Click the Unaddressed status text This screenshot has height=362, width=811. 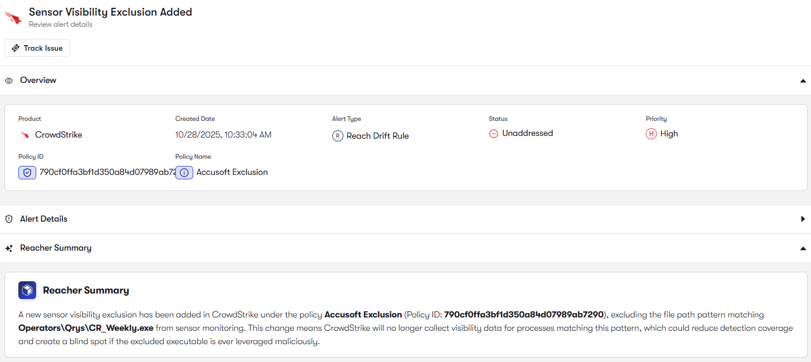[x=527, y=133]
